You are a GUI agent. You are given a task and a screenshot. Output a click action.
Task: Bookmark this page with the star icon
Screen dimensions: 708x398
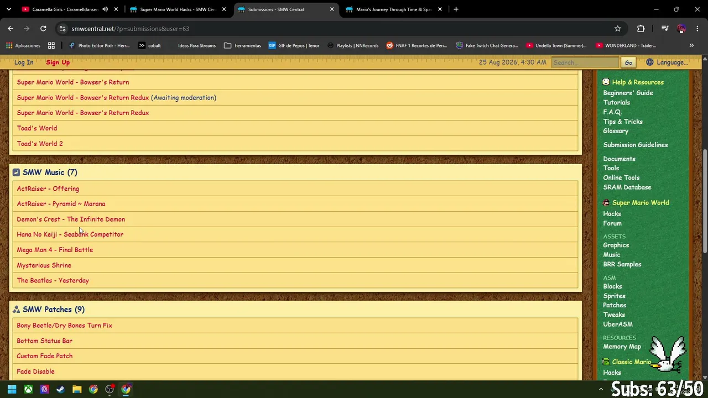617,28
